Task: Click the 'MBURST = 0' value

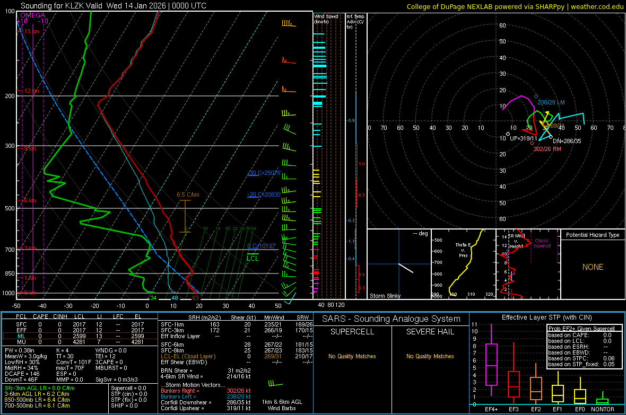Action: coord(111,368)
